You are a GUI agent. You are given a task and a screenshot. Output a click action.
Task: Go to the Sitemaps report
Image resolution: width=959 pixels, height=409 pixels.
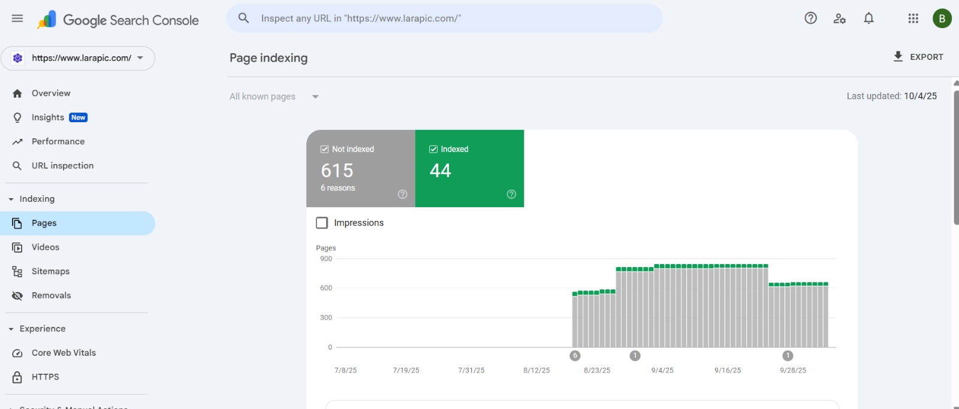tap(50, 271)
